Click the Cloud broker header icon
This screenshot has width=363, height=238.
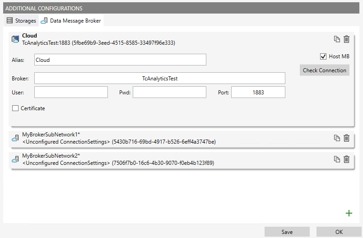coord(15,39)
